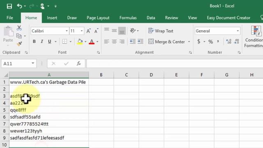Image resolution: width=263 pixels, height=148 pixels.
Task: Open Alignment settings dialog launcher
Action: 190,53
